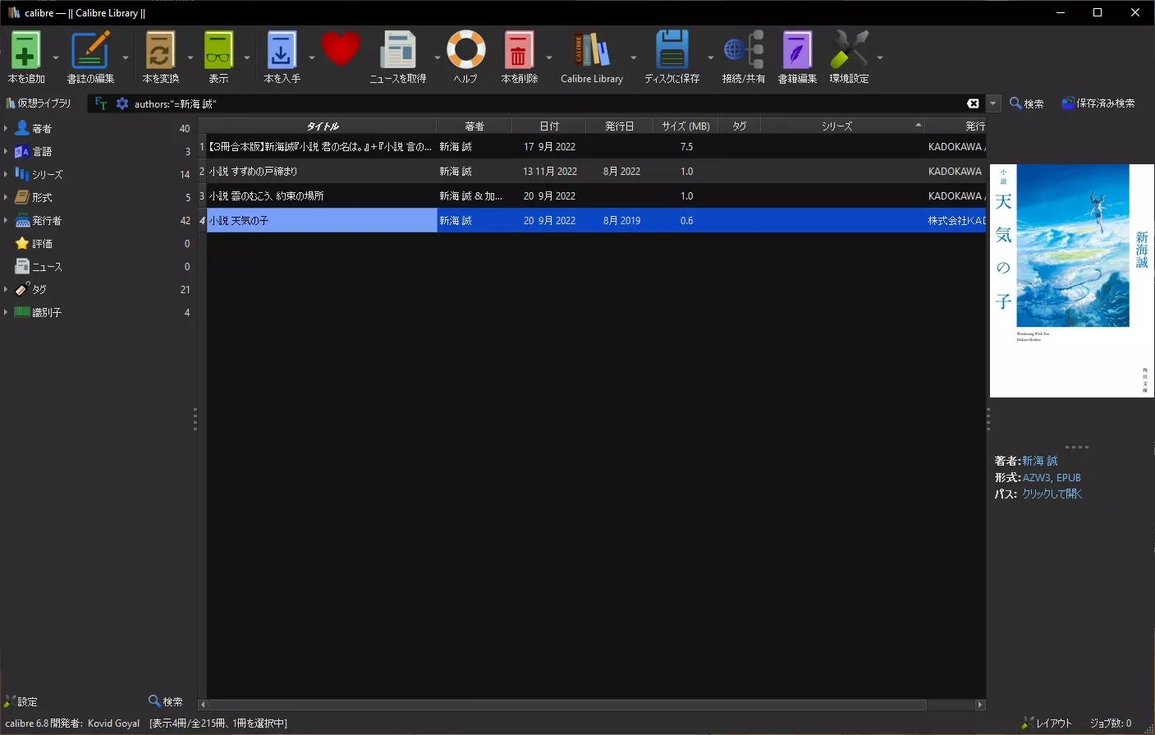Open the search history dropdown arrow
This screenshot has height=735, width=1155.
[x=993, y=103]
